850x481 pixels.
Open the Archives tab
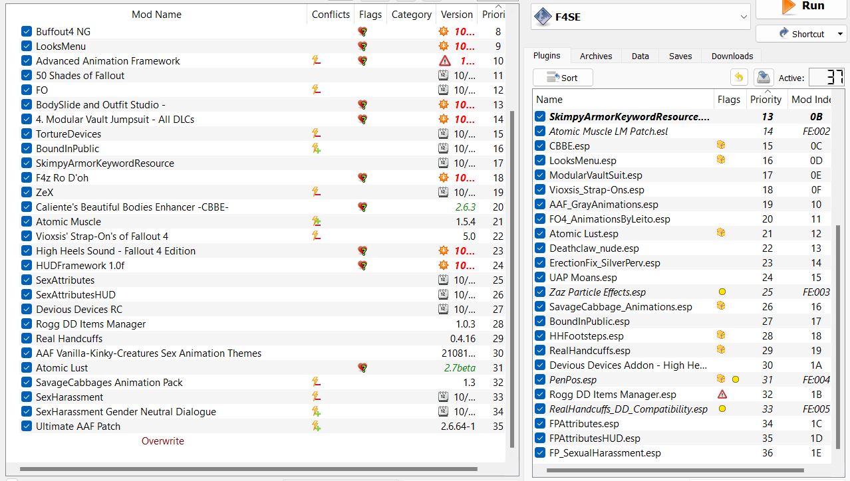596,56
